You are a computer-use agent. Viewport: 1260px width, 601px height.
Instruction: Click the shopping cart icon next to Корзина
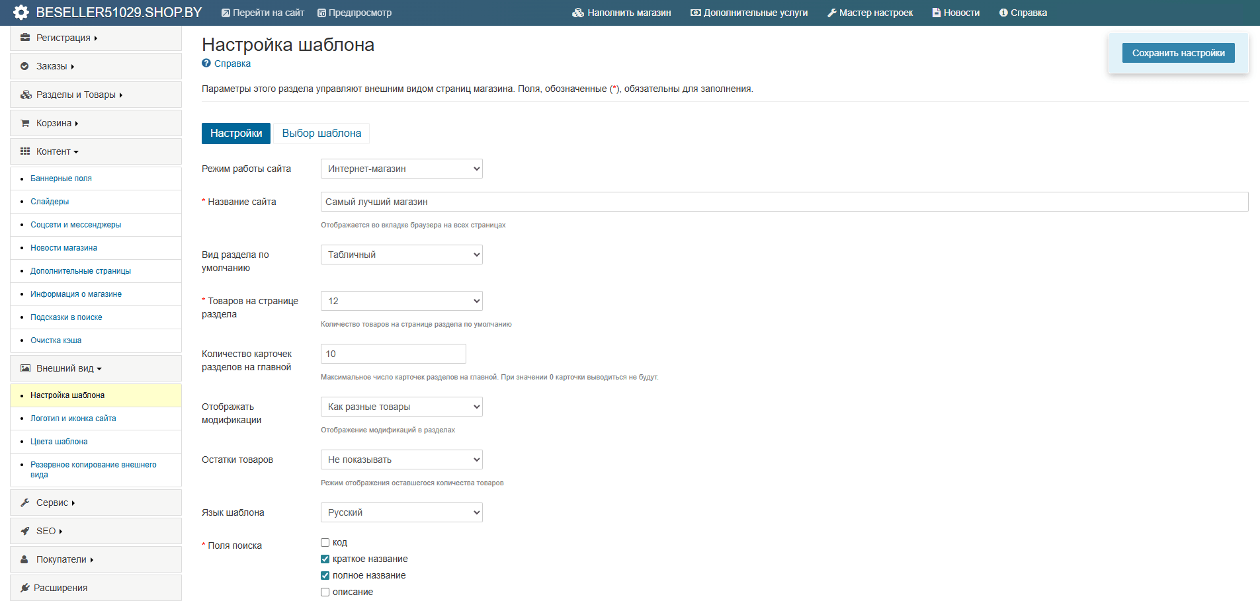25,123
